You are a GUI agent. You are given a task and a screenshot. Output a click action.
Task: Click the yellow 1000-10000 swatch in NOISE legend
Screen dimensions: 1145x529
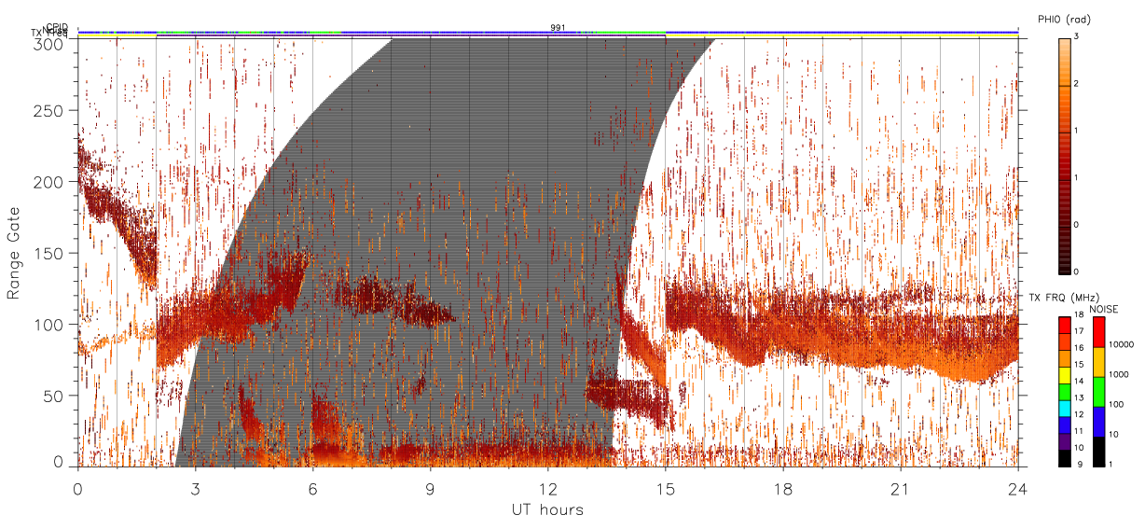coord(1099,362)
